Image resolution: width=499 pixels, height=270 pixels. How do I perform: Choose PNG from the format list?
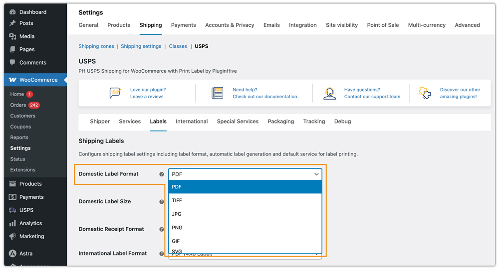coord(245,228)
